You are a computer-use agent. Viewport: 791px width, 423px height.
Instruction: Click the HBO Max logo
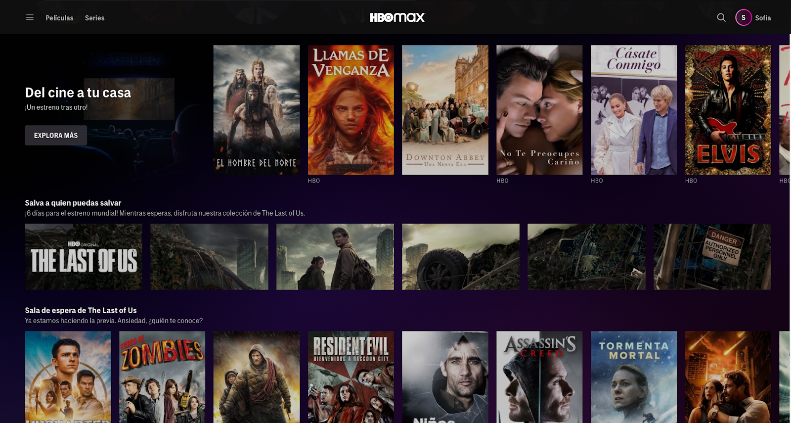pos(397,18)
